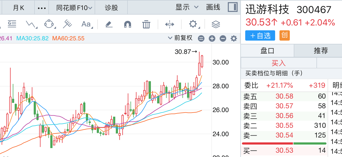Screen dimensions: 342x157
Task: Switch to the 月K chart tab
Action: [18, 8]
